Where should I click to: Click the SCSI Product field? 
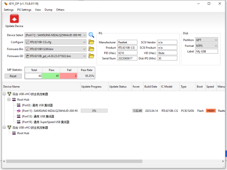point(167,48)
